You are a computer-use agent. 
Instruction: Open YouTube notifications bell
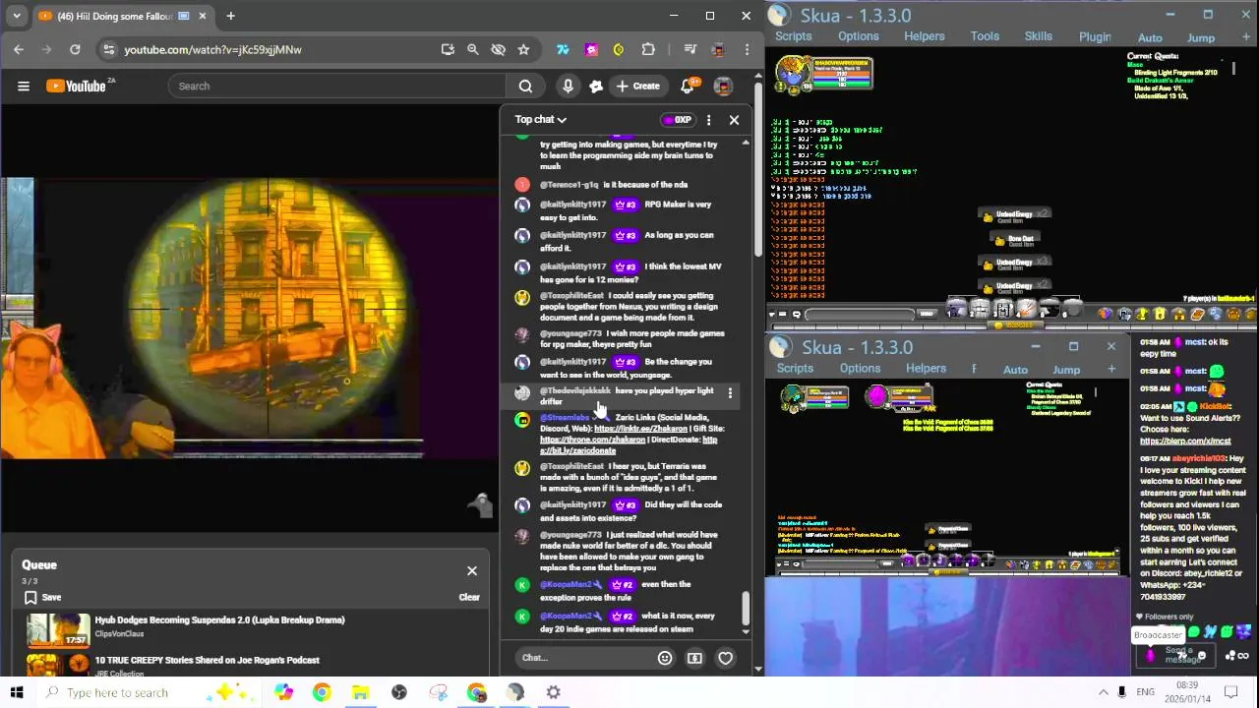[x=688, y=87]
